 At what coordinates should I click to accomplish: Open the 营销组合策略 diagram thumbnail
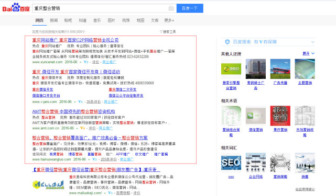[x=231, y=116]
